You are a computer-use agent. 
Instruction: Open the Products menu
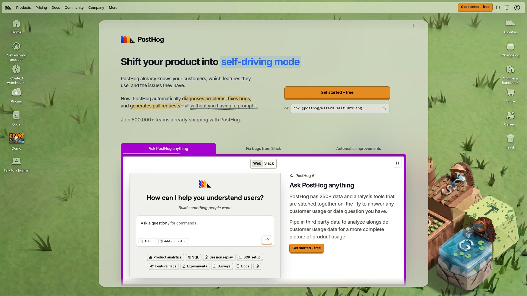(23, 8)
